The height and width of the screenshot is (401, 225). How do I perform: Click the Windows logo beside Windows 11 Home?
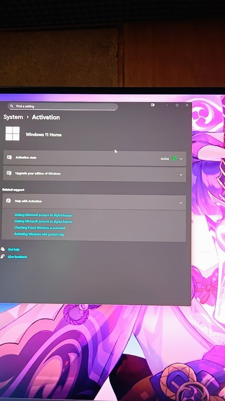[12, 134]
